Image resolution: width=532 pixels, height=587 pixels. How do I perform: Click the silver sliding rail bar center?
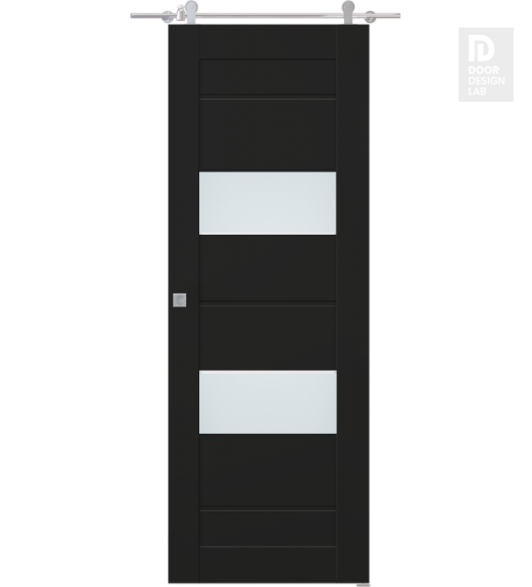click(265, 16)
